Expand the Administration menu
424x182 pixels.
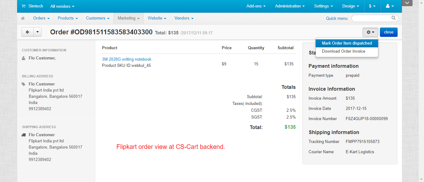[x=290, y=6]
